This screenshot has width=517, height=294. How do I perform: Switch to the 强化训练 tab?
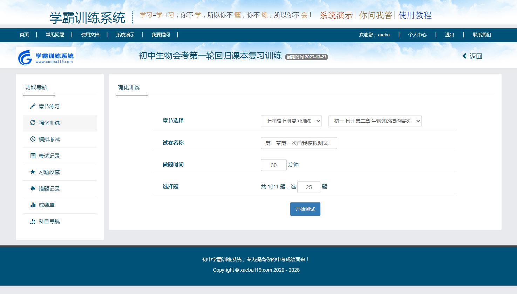pos(131,87)
